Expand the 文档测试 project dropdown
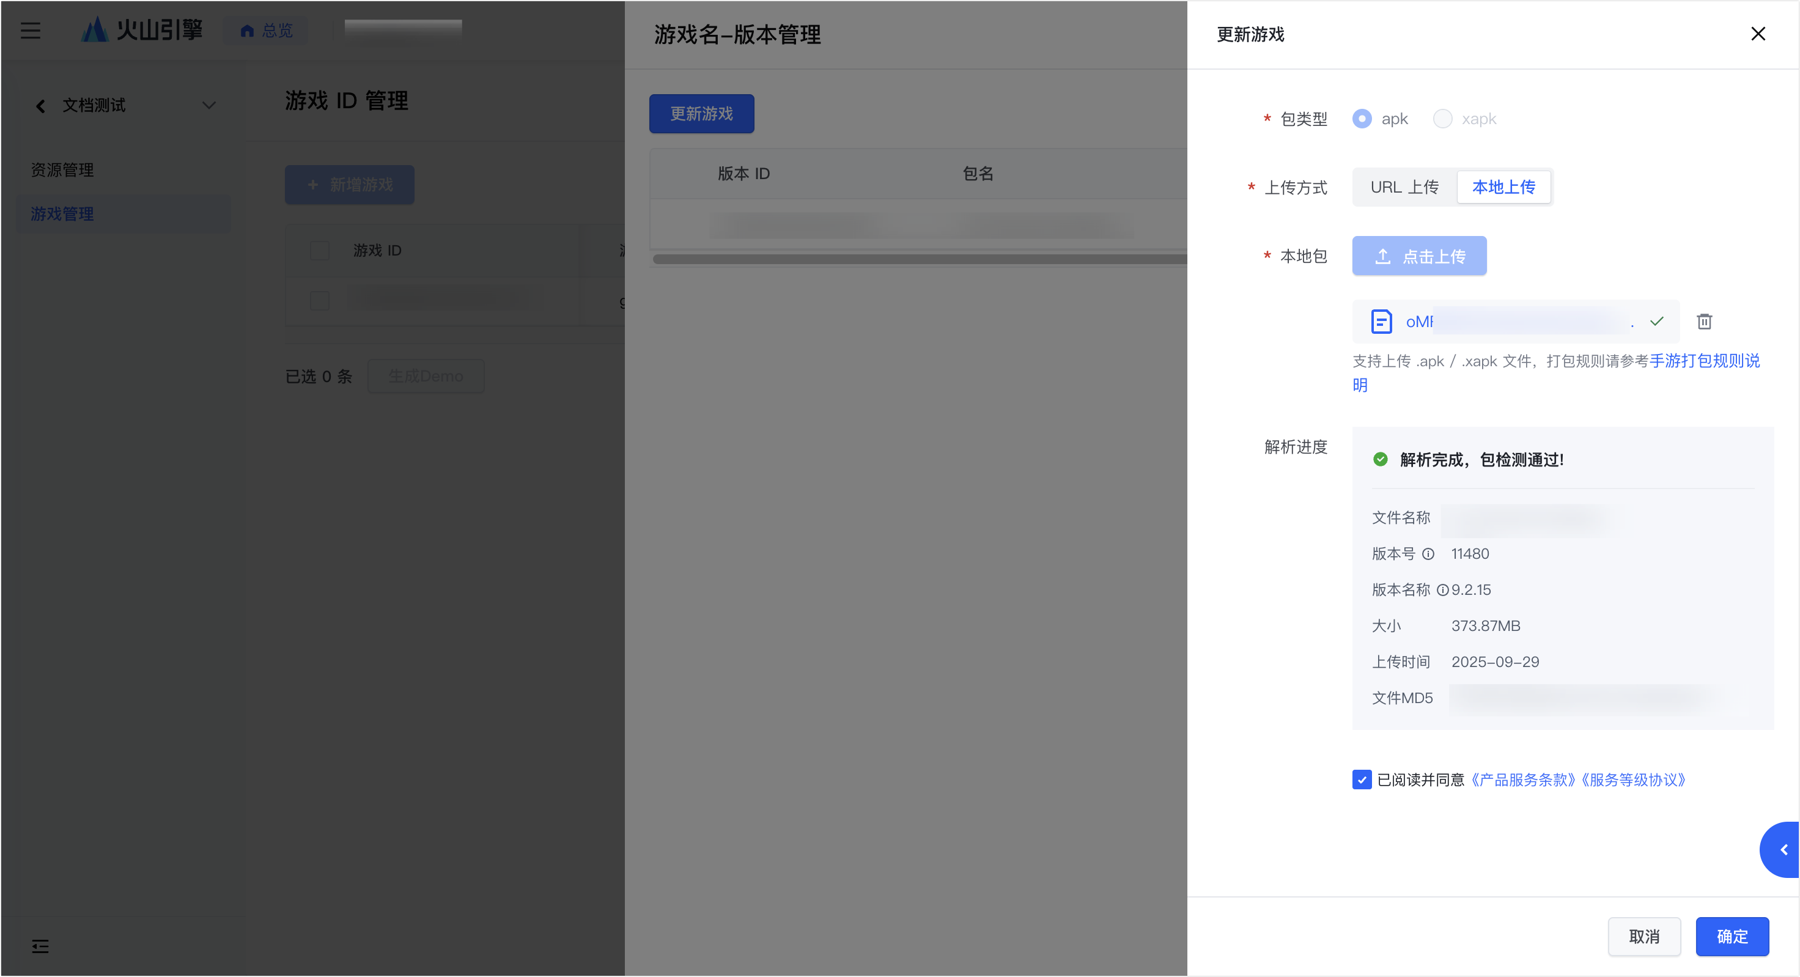 208,106
